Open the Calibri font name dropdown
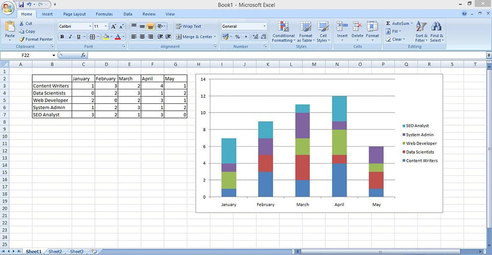Screen dimensions: 492x255 (x=90, y=27)
